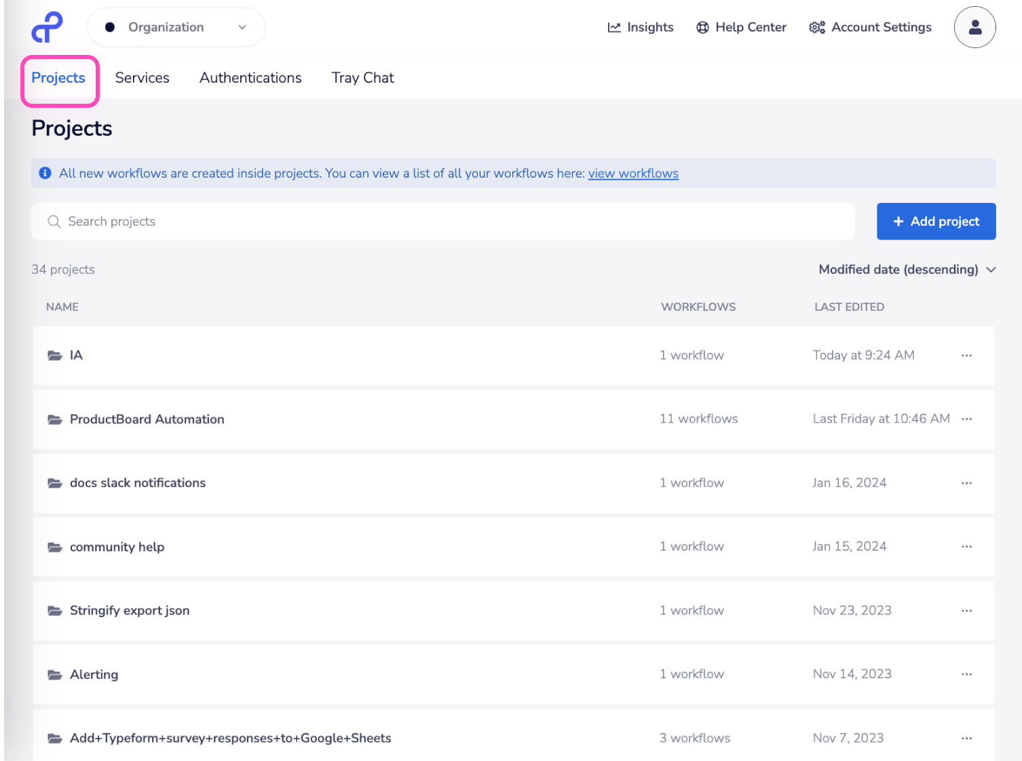Open more options for Alerting project
This screenshot has width=1022, height=761.
click(x=966, y=674)
